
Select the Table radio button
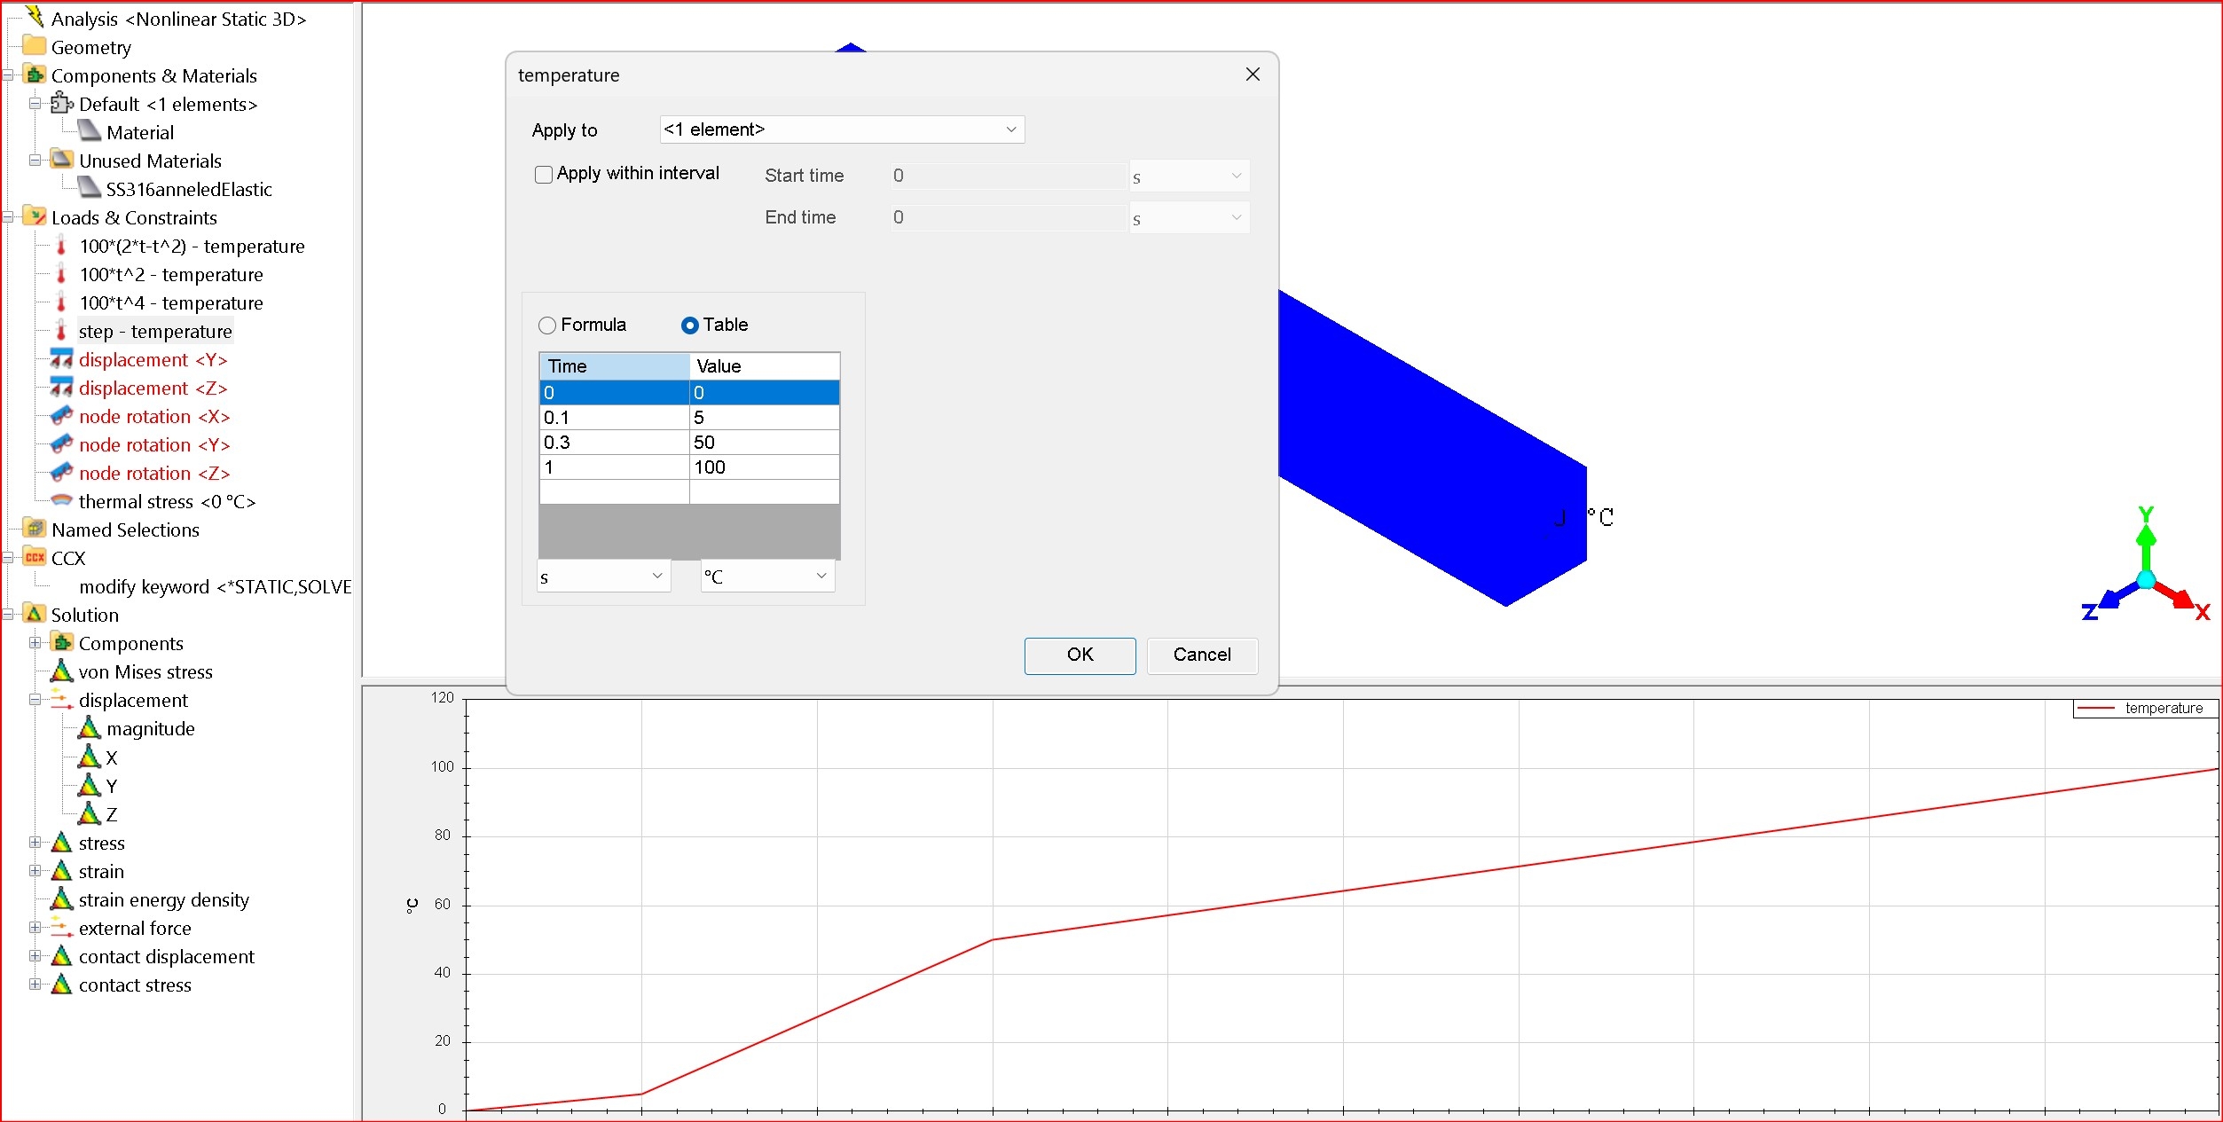(689, 326)
